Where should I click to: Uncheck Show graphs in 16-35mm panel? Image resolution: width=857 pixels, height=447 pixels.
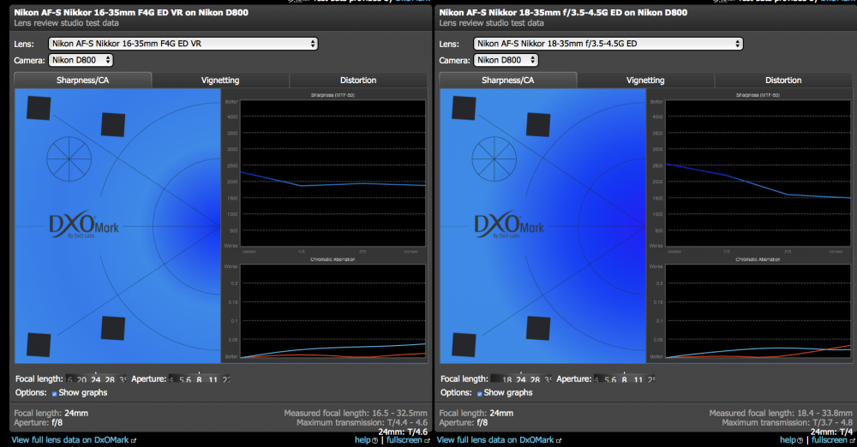(54, 393)
